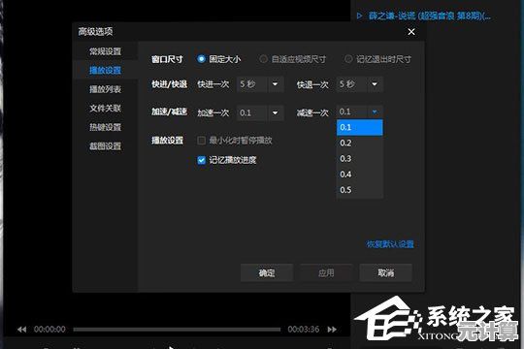Screen dimensions: 524x349
Task: Confirm with the 确定 button
Action: [267, 272]
